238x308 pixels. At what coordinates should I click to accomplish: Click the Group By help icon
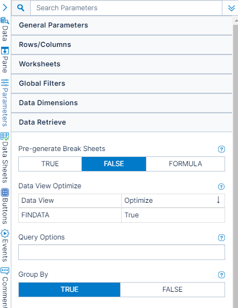(x=221, y=275)
